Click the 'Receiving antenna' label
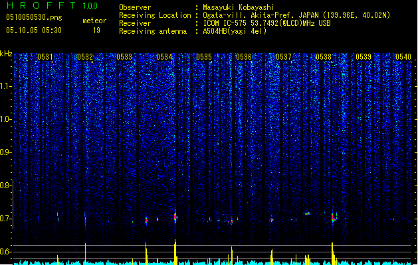This screenshot has width=418, height=265. [153, 31]
